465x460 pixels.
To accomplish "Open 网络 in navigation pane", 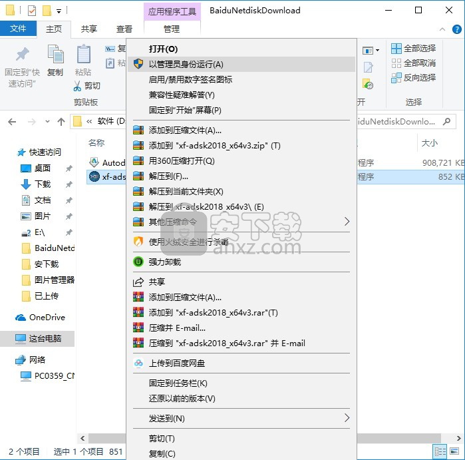I will tap(37, 360).
